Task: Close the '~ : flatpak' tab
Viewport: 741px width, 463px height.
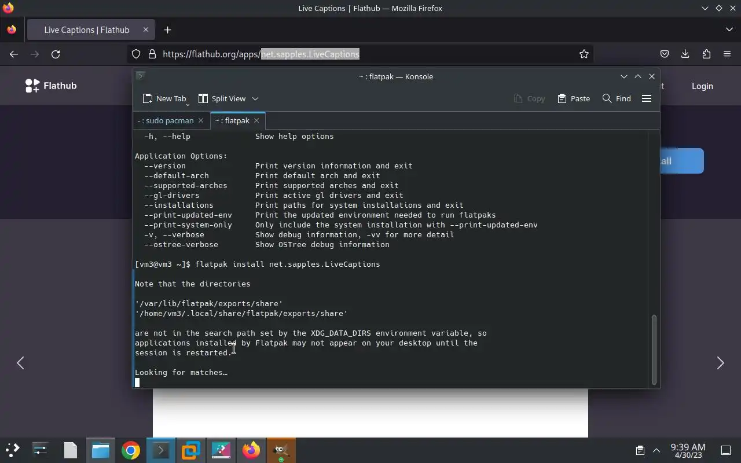Action: tap(256, 120)
